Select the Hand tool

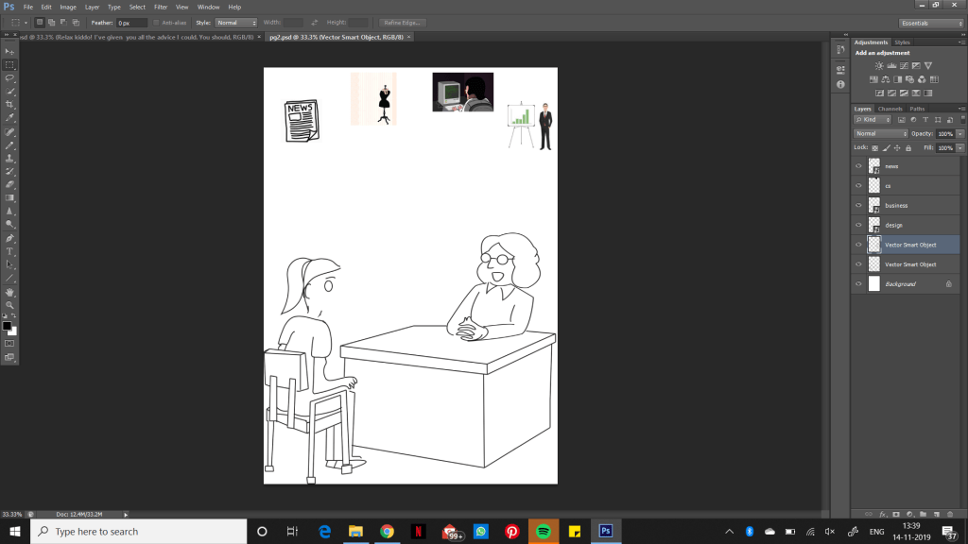(10, 292)
